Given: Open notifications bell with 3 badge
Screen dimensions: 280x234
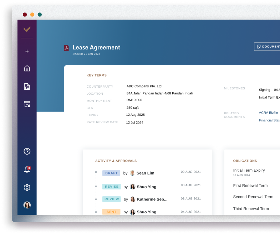Looking at the screenshot, I should [x=27, y=169].
